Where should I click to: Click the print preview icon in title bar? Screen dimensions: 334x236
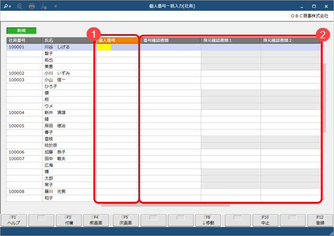click(20, 6)
